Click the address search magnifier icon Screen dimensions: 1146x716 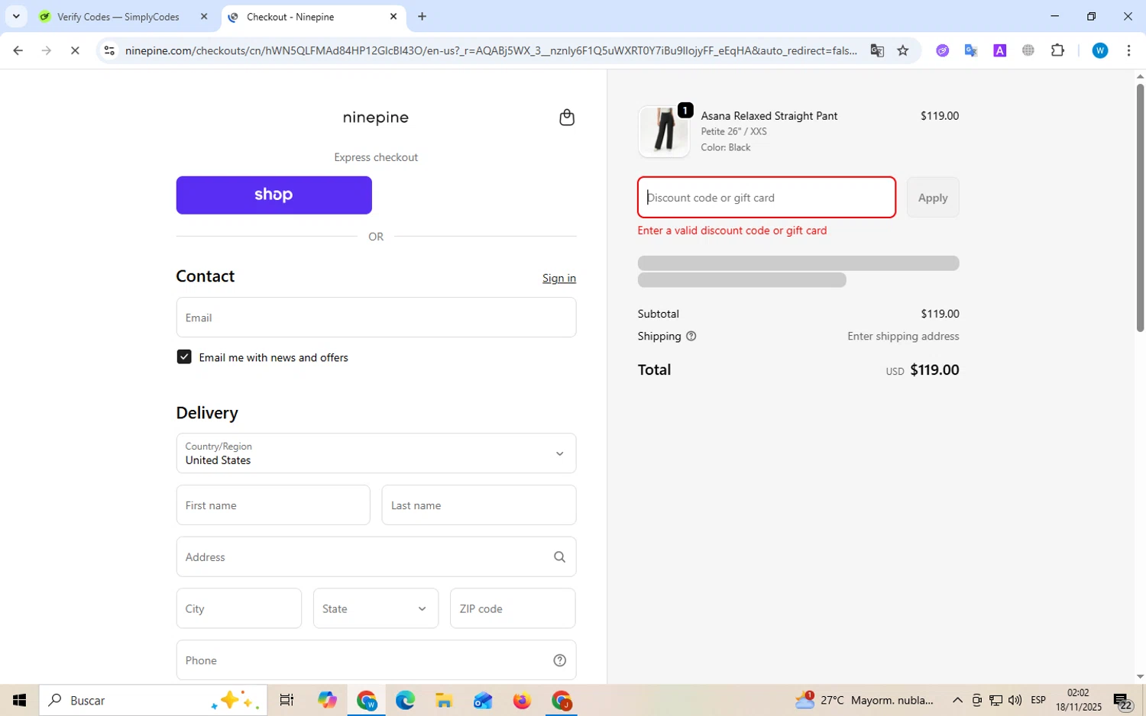(559, 557)
